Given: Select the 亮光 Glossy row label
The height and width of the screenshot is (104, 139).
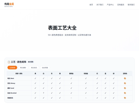Looking at the screenshot, I should coord(11,83).
